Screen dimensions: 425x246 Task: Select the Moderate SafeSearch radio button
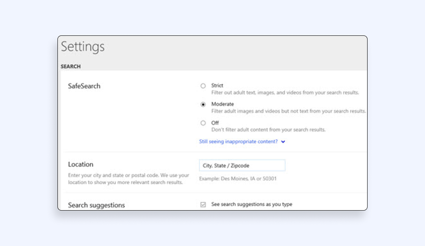click(203, 104)
